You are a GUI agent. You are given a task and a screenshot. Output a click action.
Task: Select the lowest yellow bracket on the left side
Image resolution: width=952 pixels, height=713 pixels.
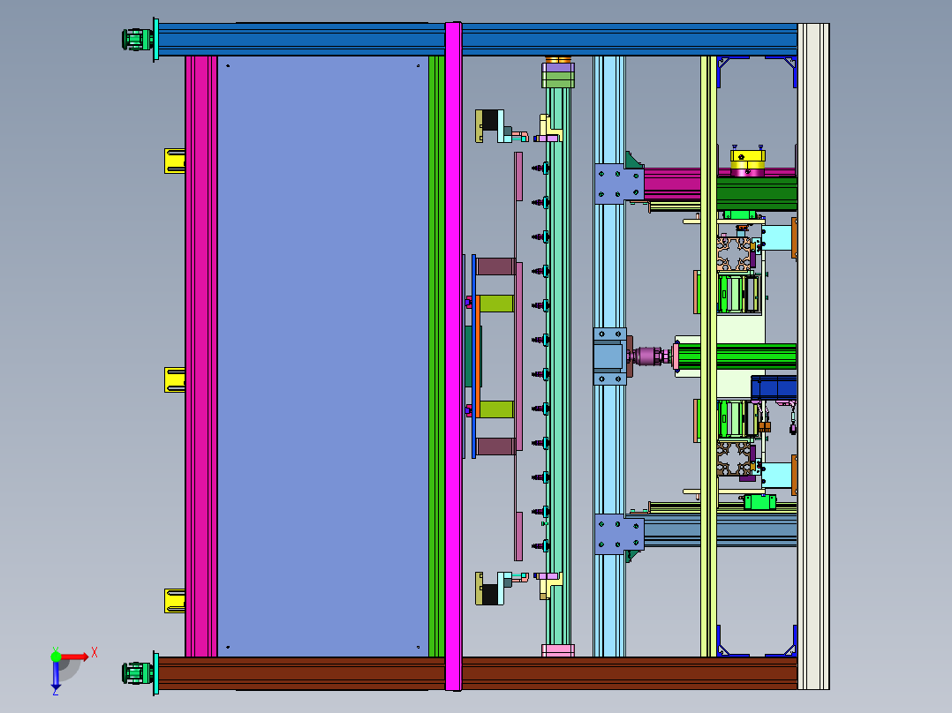pyautogui.click(x=174, y=601)
